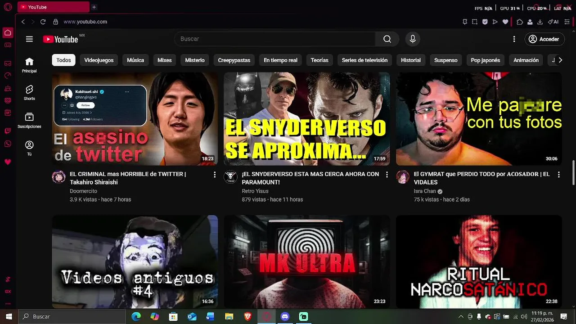576x324 pixels.
Task: Click the ad blocker shield icon
Action: tap(485, 22)
